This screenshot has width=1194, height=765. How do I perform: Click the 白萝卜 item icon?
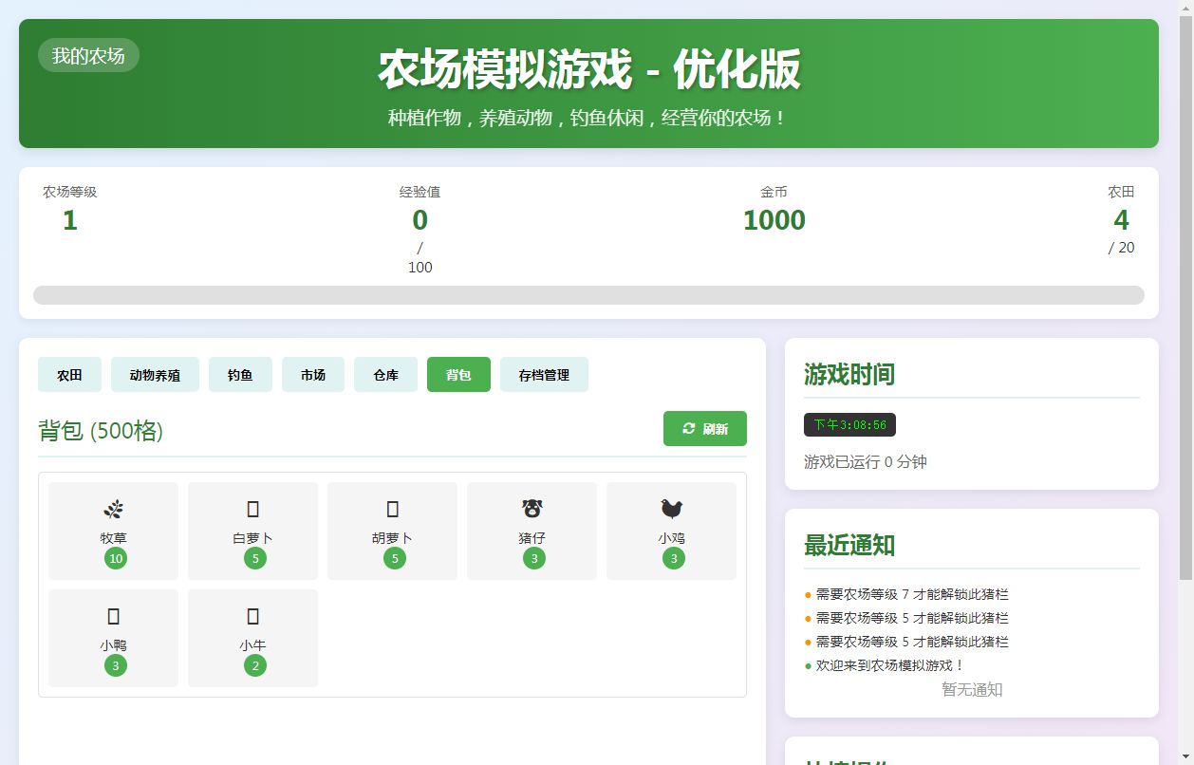252,510
